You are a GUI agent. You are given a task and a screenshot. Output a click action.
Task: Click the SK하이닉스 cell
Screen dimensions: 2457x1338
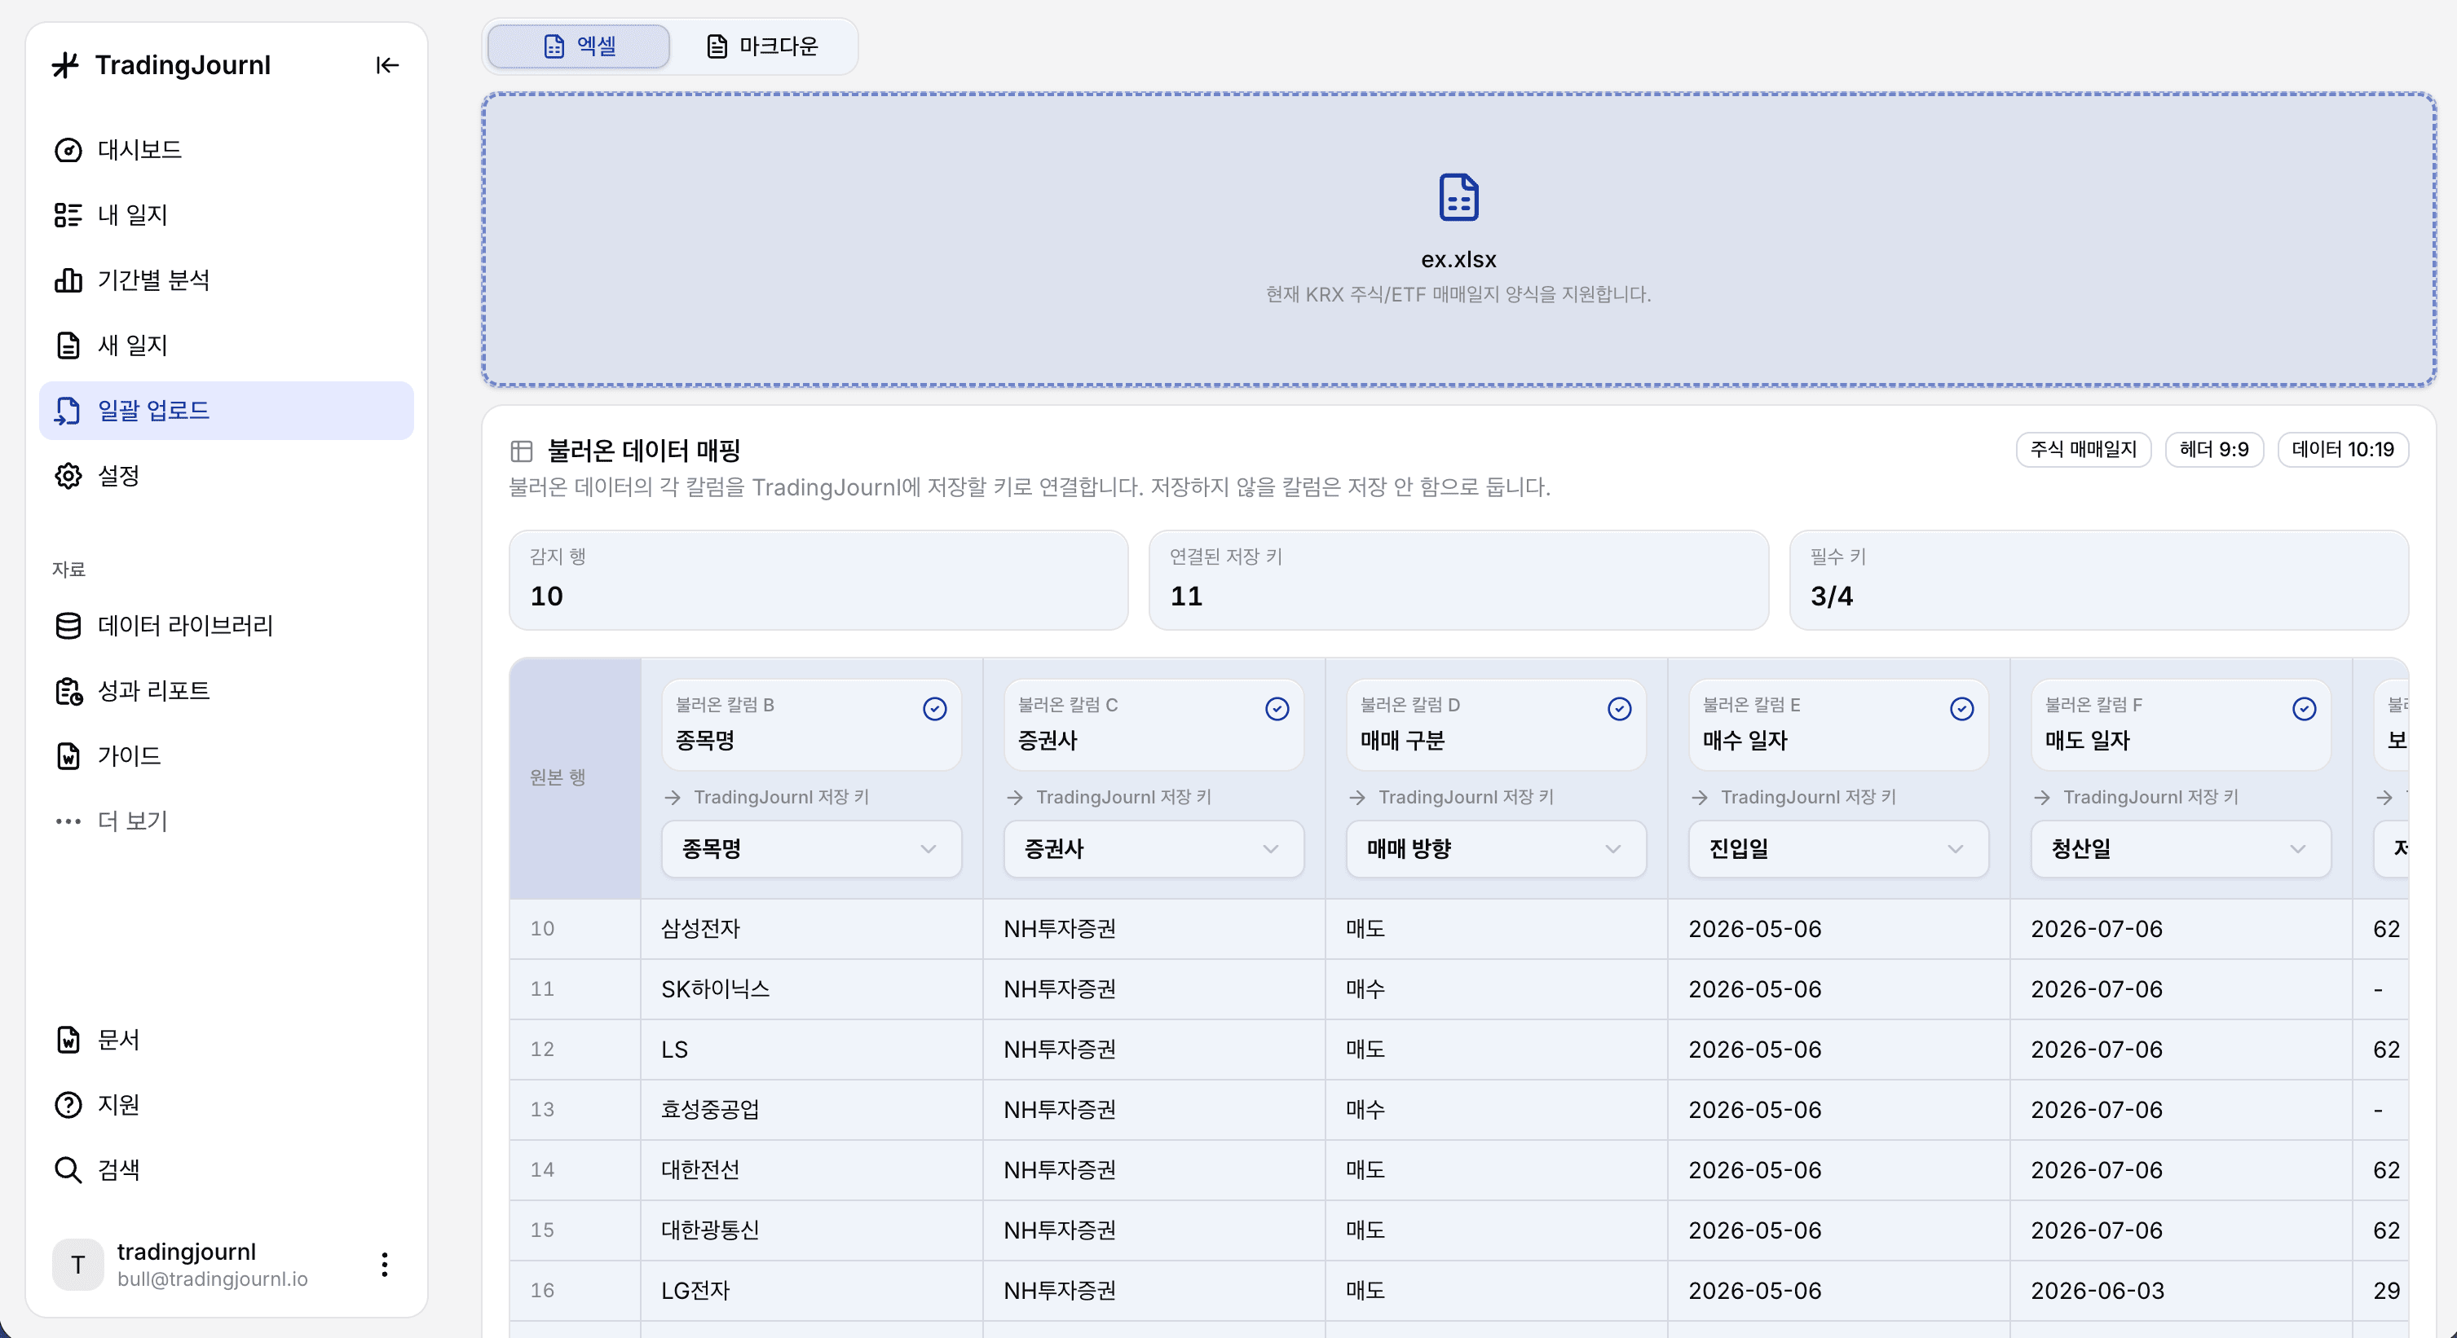point(812,989)
